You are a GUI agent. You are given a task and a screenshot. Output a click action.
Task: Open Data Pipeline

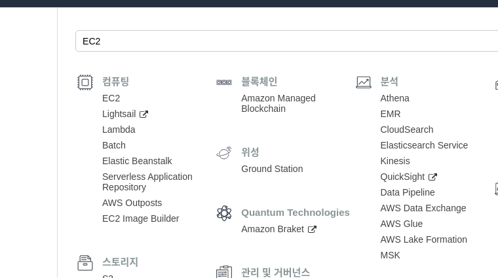point(408,192)
